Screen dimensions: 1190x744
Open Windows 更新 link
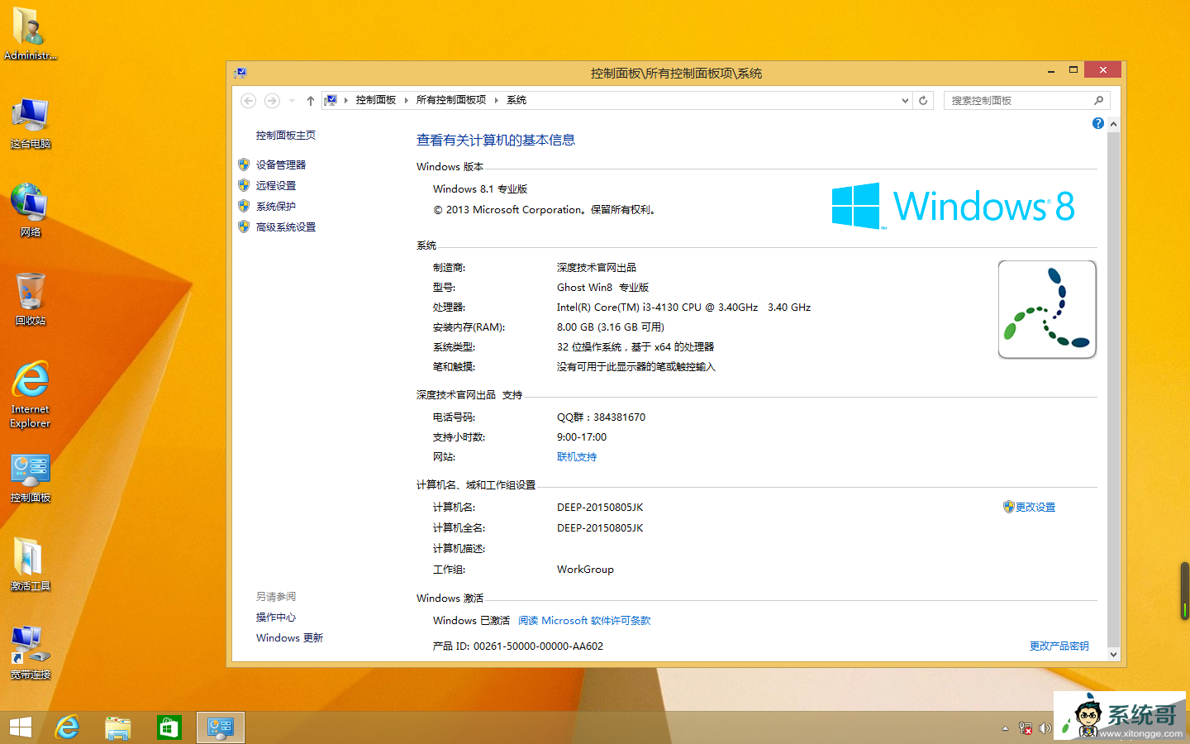(289, 638)
